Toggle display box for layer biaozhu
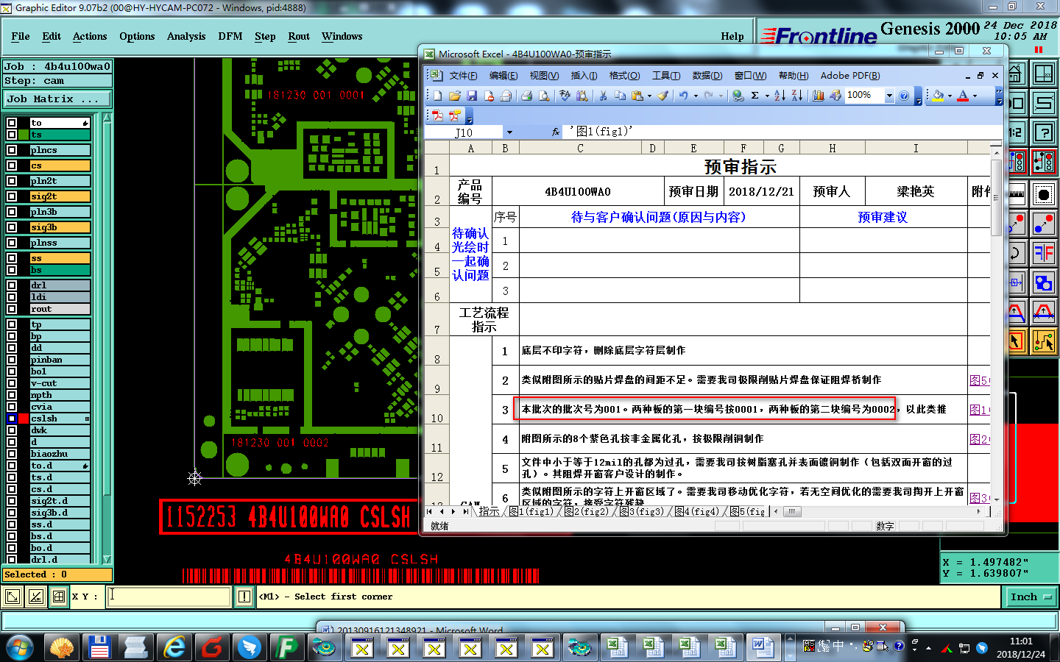Screen dimensions: 1060x662 coord(12,454)
